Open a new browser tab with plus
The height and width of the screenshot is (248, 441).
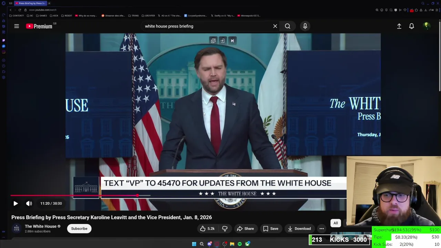click(x=49, y=3)
